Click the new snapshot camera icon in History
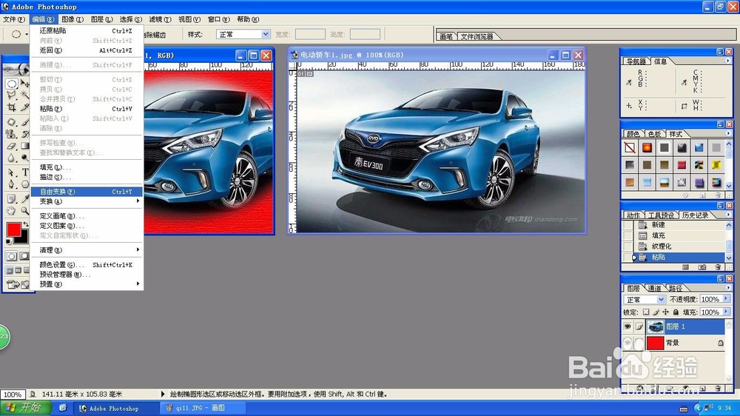Image resolution: width=740 pixels, height=416 pixels. (702, 267)
